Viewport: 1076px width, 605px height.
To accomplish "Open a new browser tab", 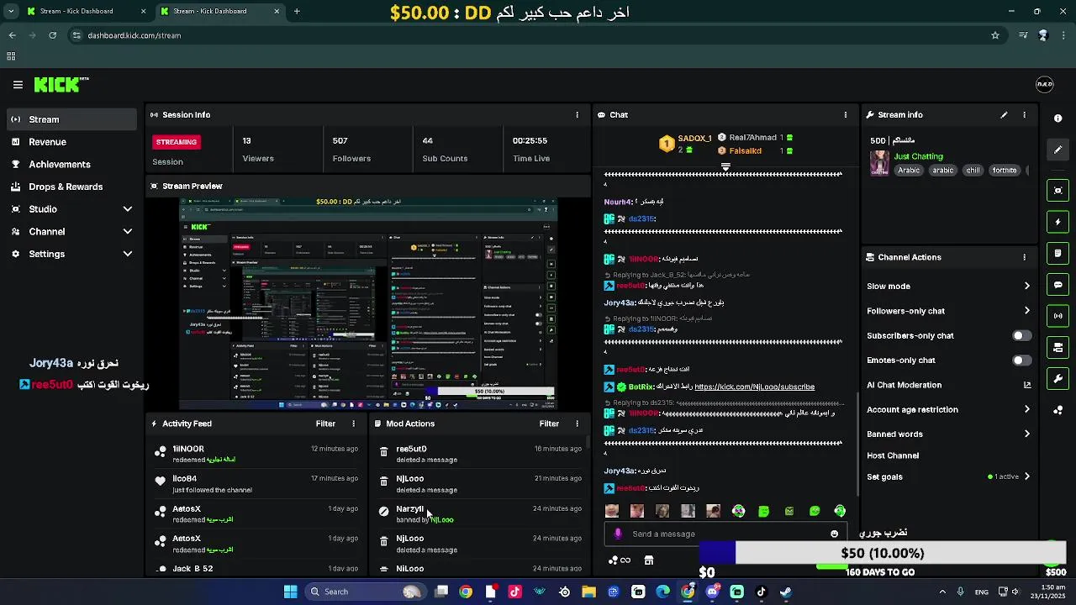I will coord(297,12).
